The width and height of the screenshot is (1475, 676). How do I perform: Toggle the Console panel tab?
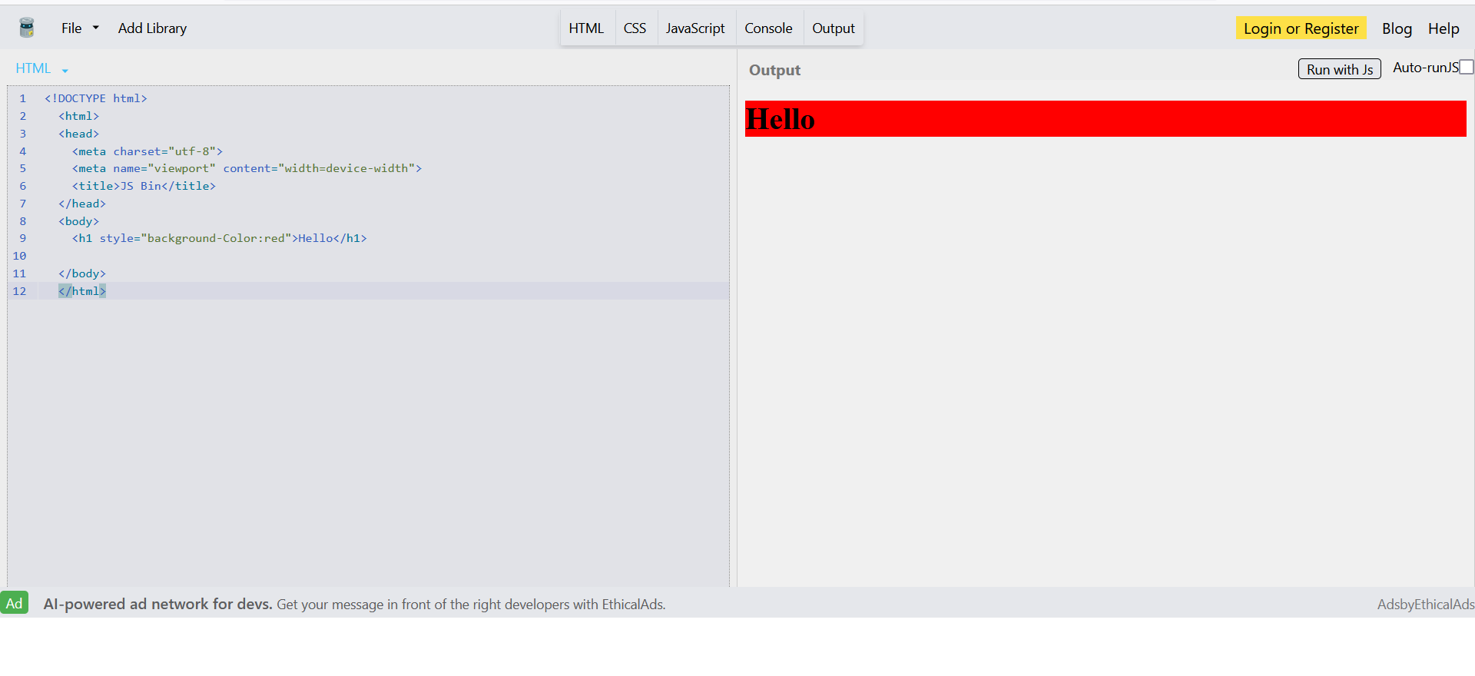coord(768,28)
